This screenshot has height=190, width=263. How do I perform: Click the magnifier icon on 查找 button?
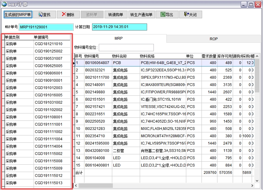point(40,15)
